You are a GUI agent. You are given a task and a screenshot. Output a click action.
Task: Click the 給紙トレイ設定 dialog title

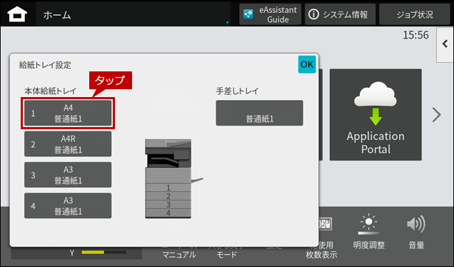[45, 65]
